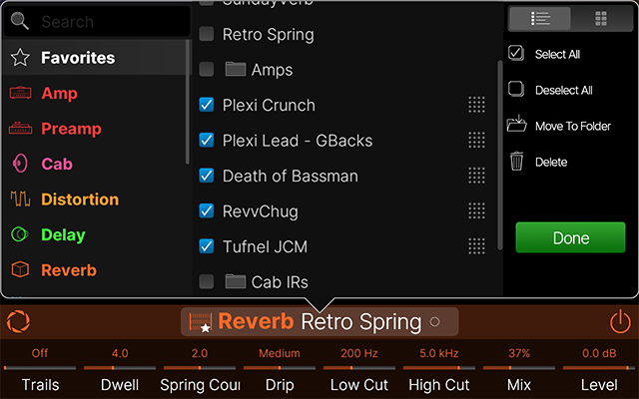
Task: Switch to grid view
Action: coord(601,18)
